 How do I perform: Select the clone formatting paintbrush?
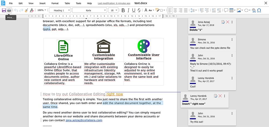point(26,10)
